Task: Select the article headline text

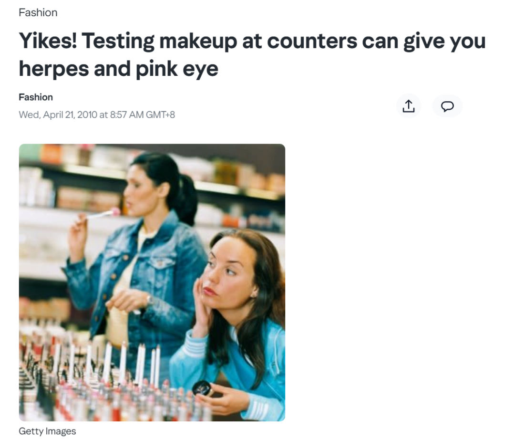Action: (x=252, y=54)
